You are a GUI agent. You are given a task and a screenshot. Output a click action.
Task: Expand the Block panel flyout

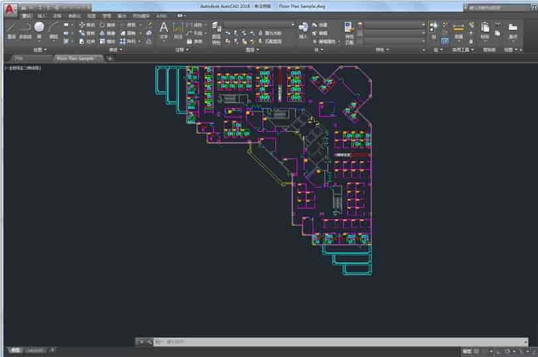point(318,50)
